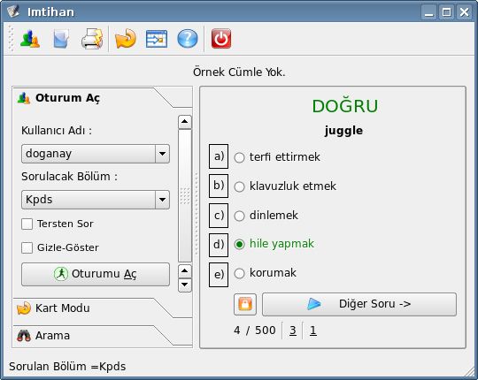Image resolution: width=478 pixels, height=380 pixels.
Task: Maximize the Imtihan window
Action: 447,12
